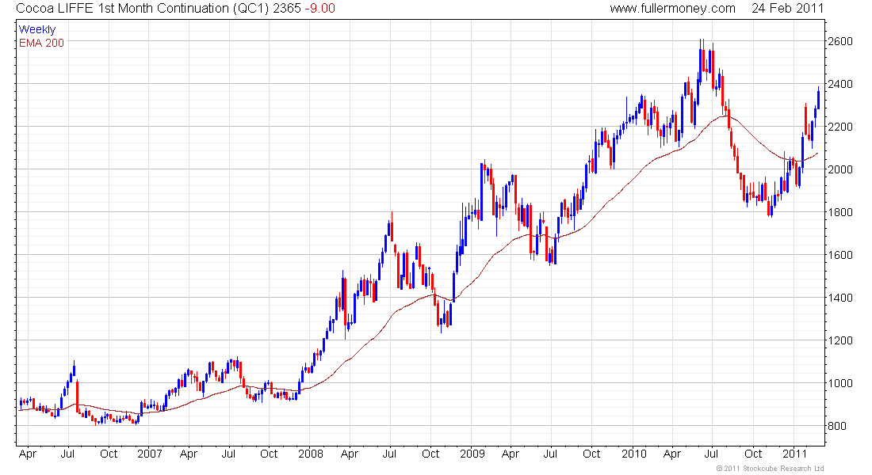Click the 2000 price axis label
This screenshot has width=872, height=475.
tap(840, 169)
